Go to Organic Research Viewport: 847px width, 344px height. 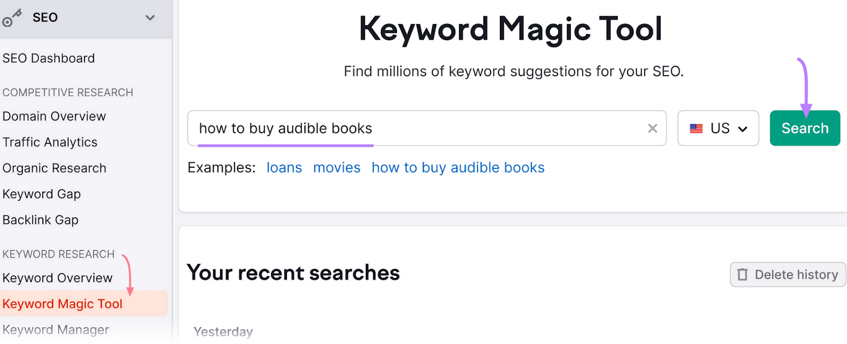click(54, 168)
